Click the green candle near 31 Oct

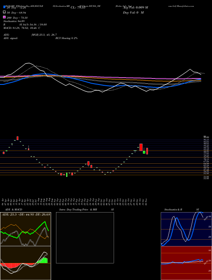[144, 152]
